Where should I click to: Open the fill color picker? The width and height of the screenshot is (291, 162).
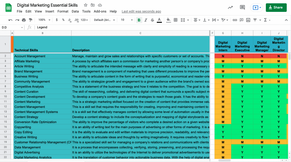click(x=168, y=20)
